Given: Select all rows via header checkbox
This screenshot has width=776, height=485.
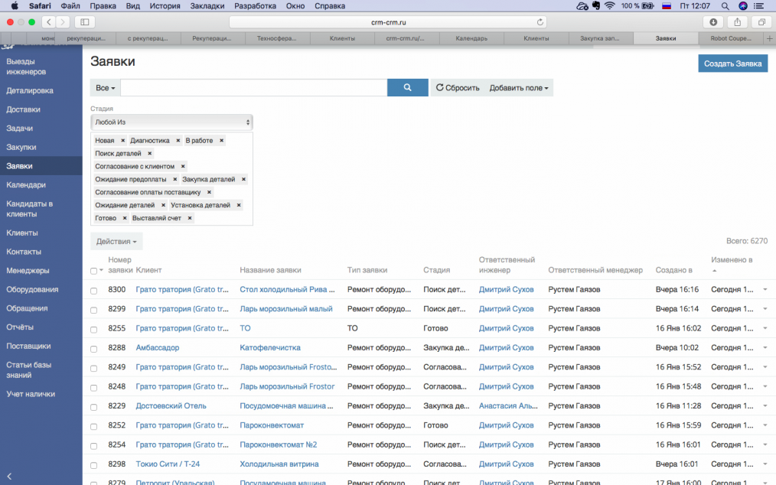Looking at the screenshot, I should pyautogui.click(x=94, y=271).
